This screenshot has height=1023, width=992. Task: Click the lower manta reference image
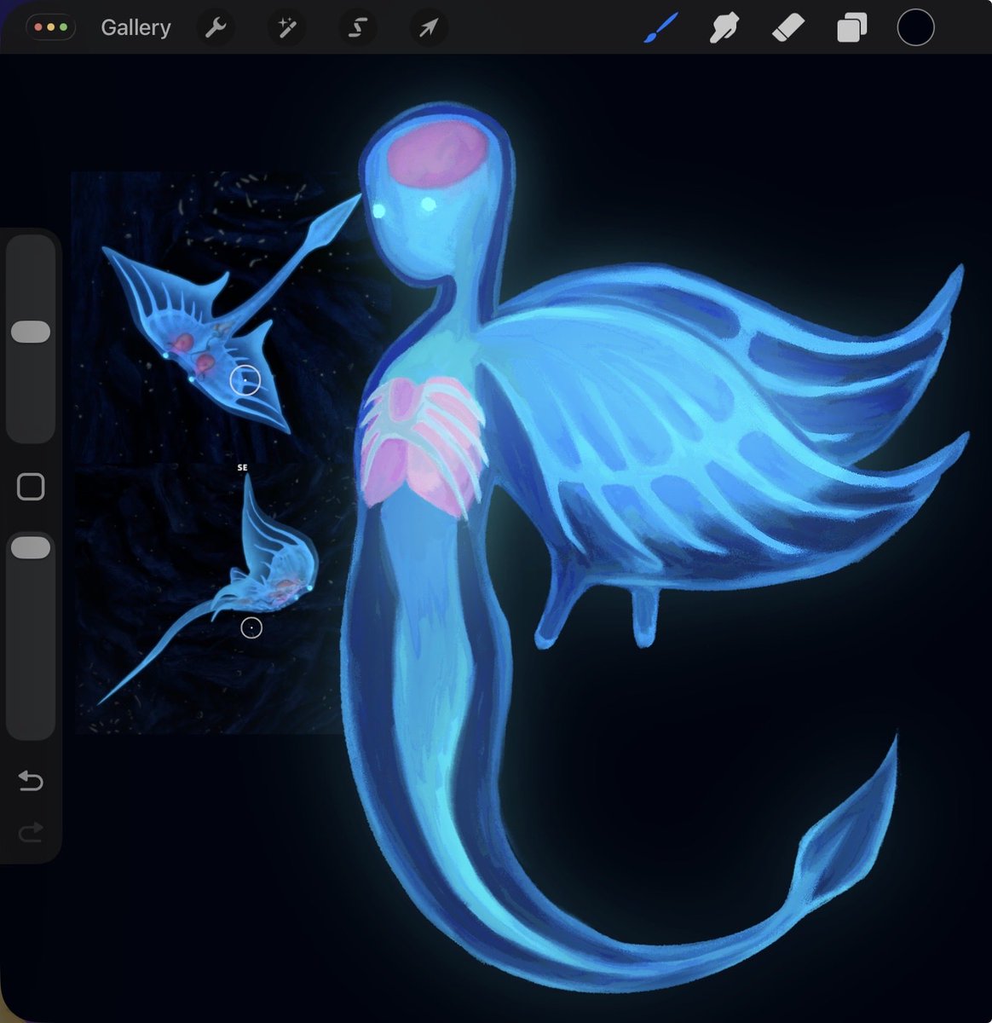(x=209, y=598)
